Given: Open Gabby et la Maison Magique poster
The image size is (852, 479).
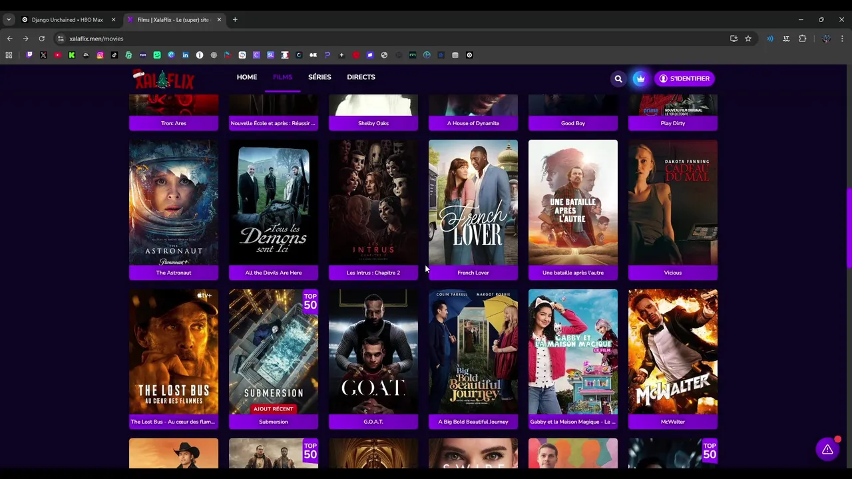Looking at the screenshot, I should (573, 351).
